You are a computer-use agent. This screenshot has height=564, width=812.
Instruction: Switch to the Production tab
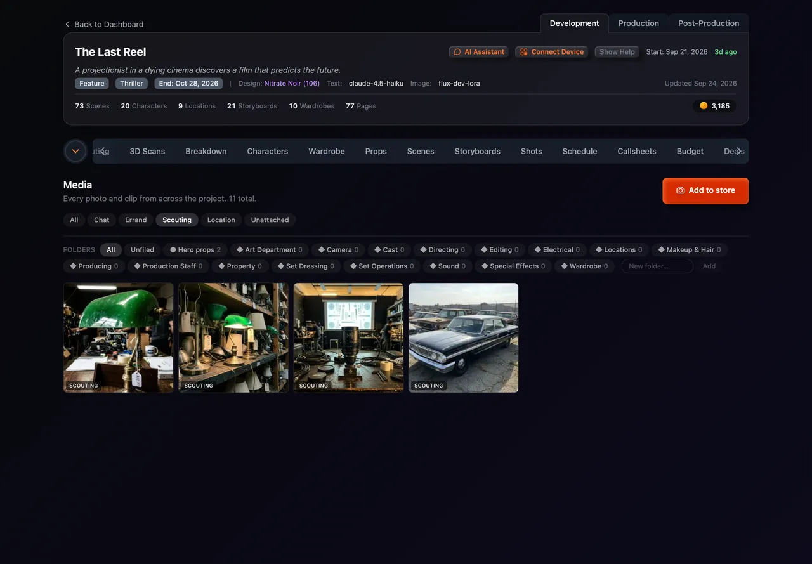[638, 23]
